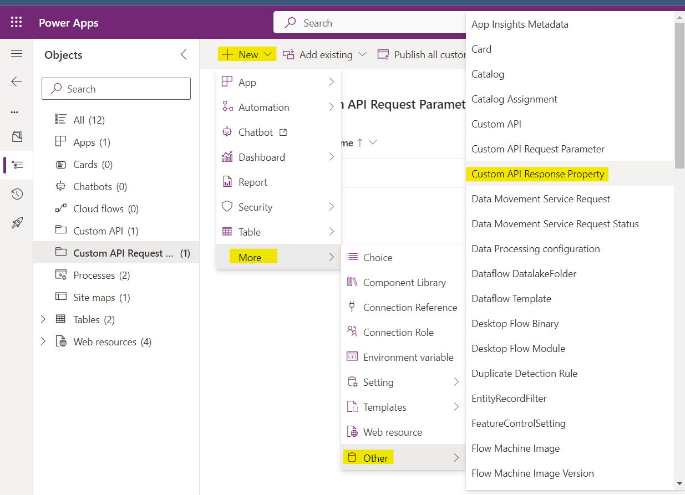Choose Desktop Flow Module from the list
The image size is (685, 495).
570,348
